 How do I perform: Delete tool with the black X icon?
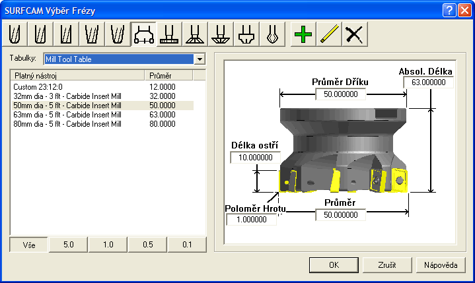[355, 34]
